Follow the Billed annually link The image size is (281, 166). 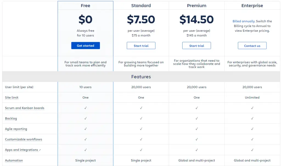pos(244,21)
